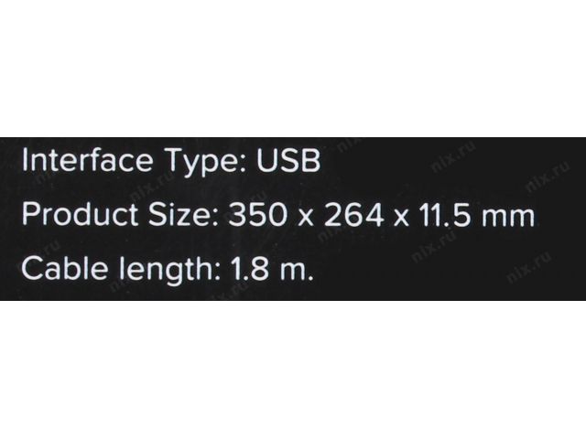Click the word "length:"
586x439 pixels.
[x=160, y=272]
